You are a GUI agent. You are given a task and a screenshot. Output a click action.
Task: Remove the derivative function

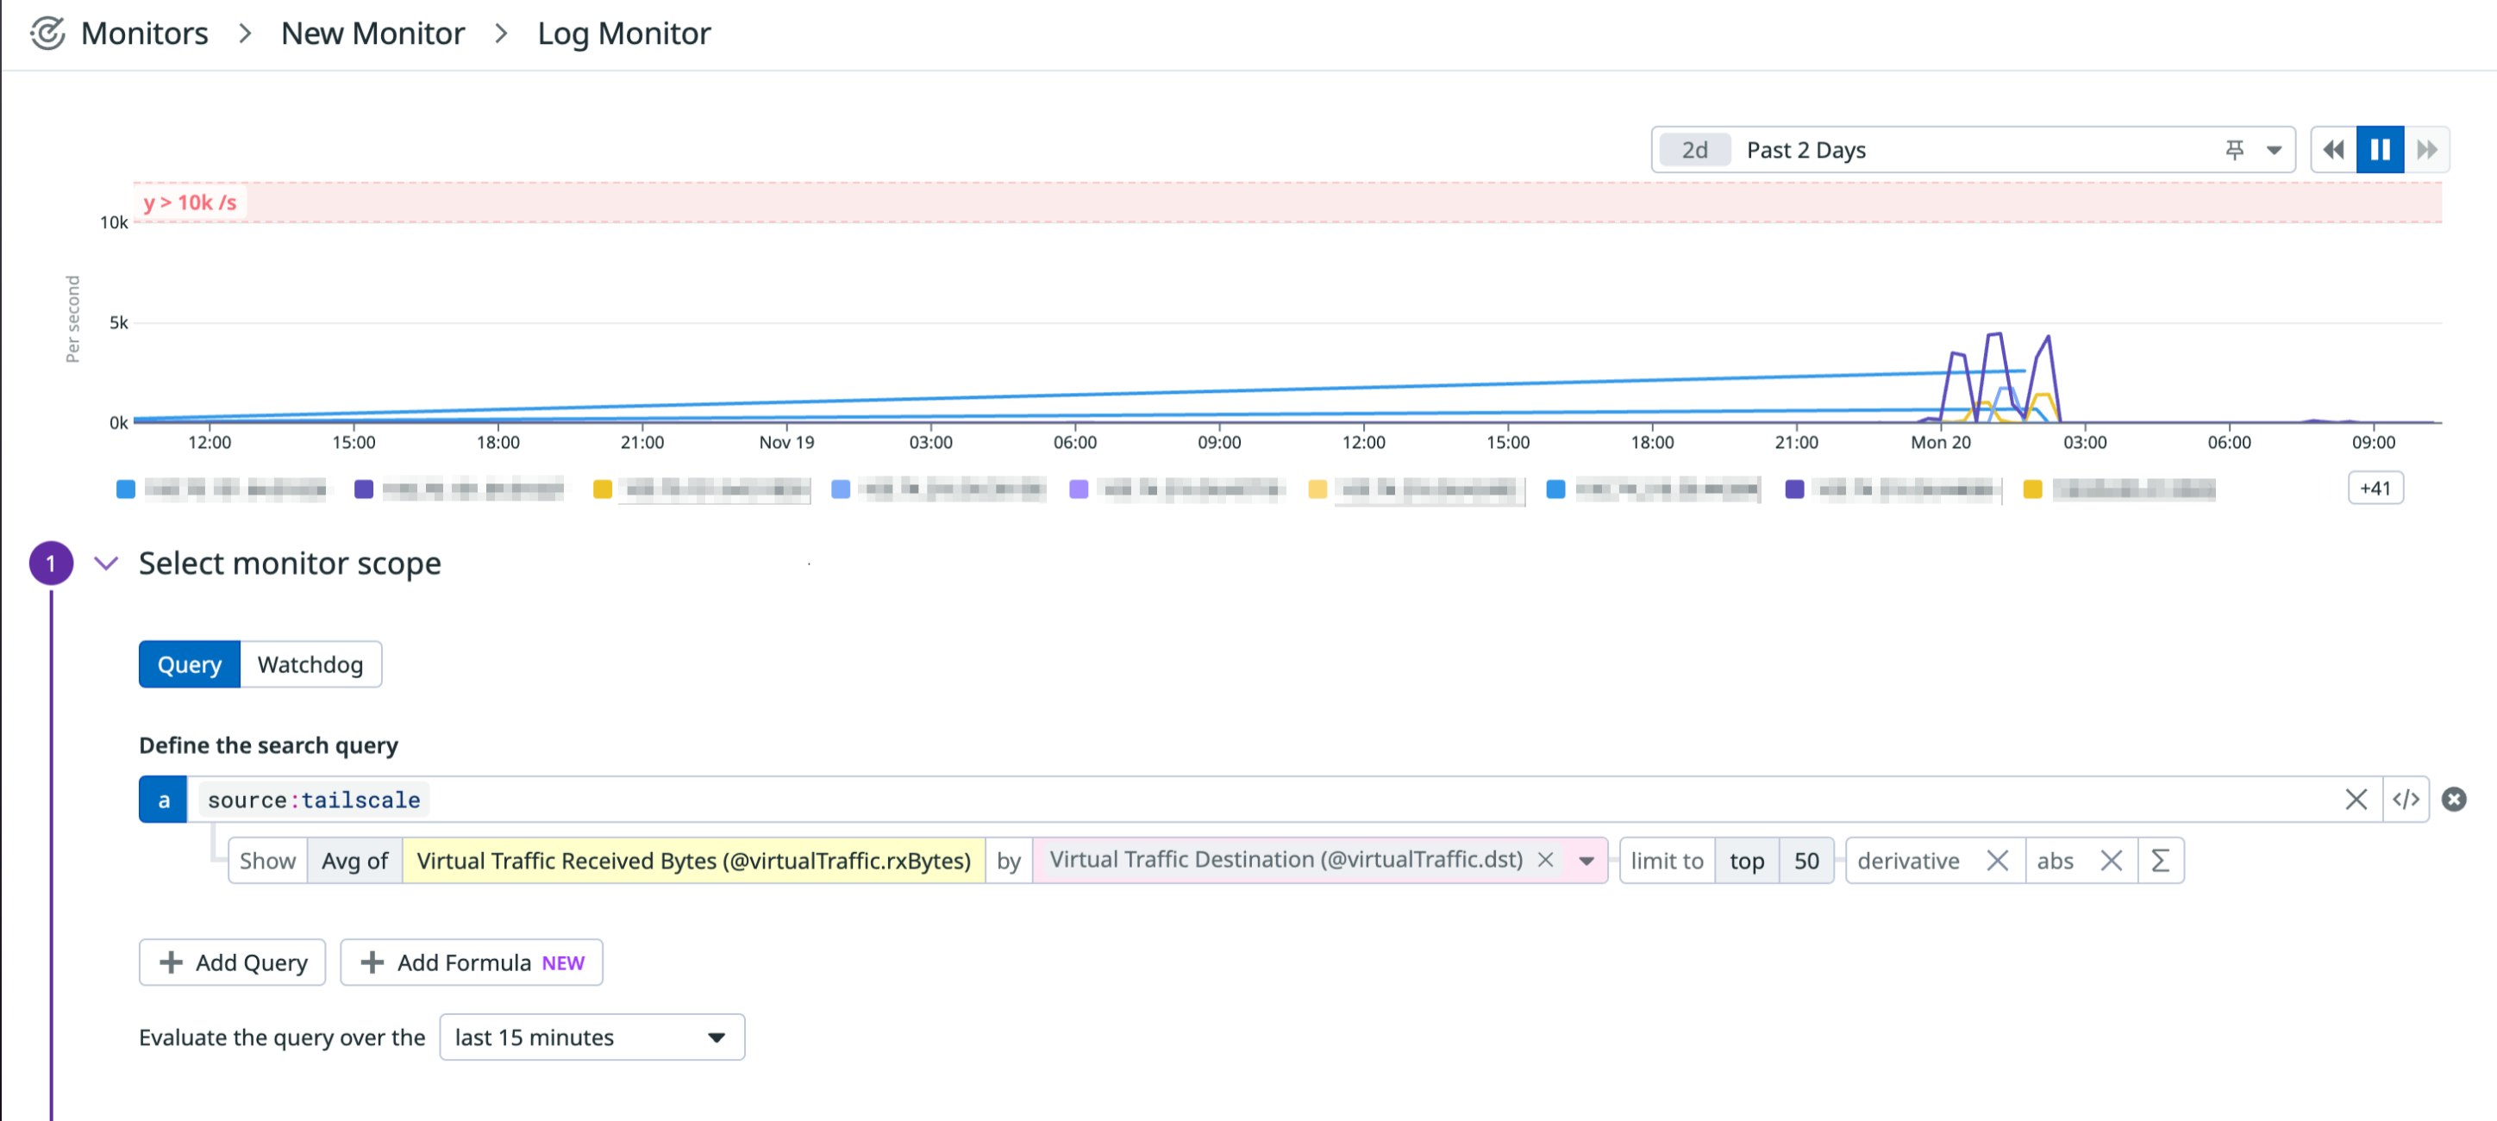click(1997, 861)
